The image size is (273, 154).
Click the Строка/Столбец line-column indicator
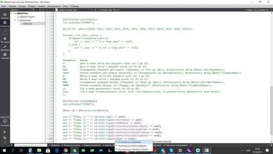click(257, 10)
